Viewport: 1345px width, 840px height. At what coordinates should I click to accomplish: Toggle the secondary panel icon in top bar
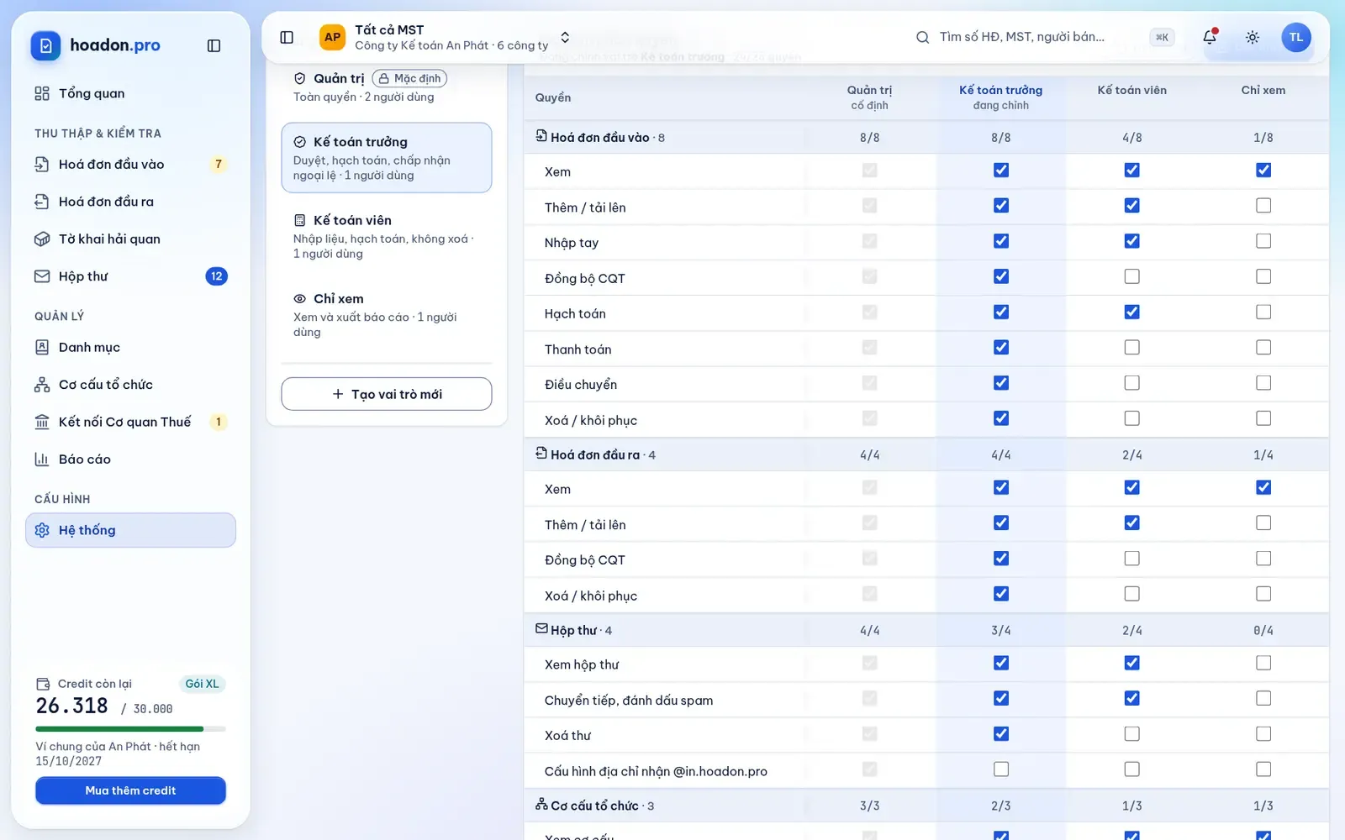coord(287,37)
